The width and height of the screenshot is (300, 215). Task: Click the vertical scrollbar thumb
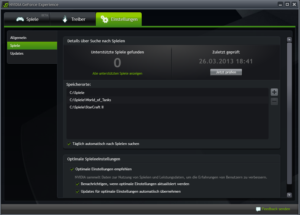tap(289, 114)
